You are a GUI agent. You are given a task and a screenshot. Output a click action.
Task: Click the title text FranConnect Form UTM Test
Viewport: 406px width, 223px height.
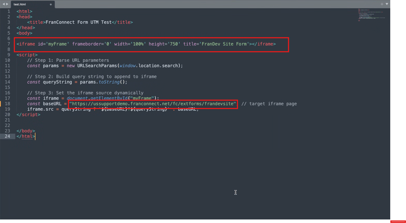click(x=79, y=22)
